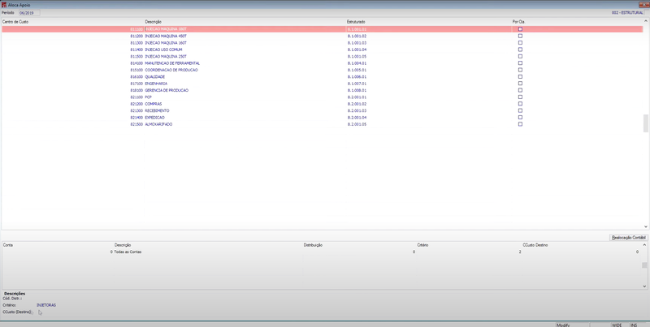Viewport: 650px width, 327px height.
Task: Tick Por Qta checkbox in EXPEDICAO row
Action: [x=520, y=118]
